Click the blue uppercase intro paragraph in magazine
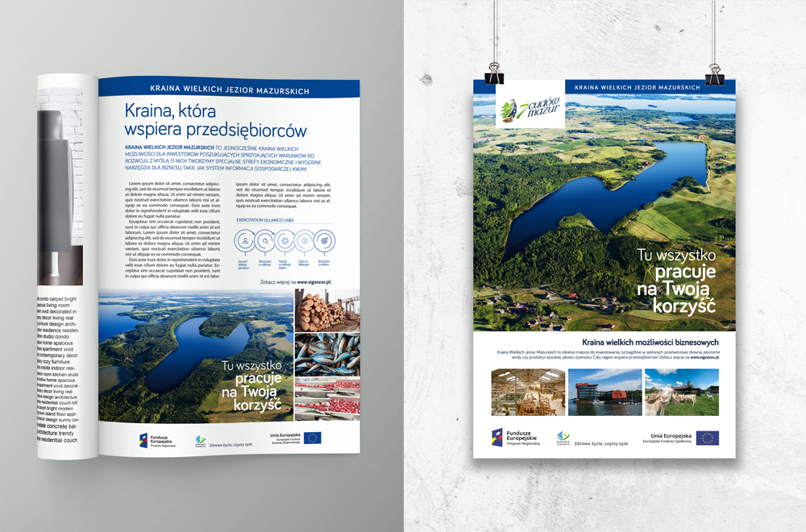This screenshot has width=806, height=532. click(x=223, y=158)
